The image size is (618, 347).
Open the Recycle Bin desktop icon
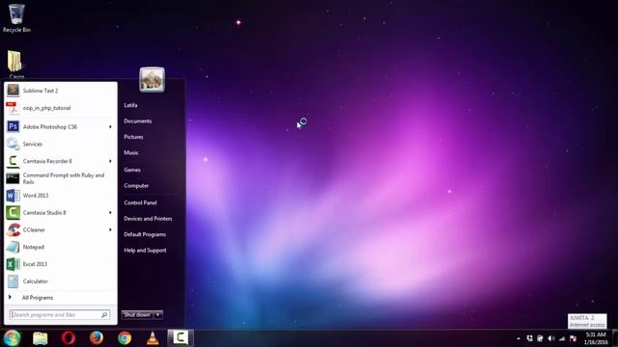click(x=16, y=18)
